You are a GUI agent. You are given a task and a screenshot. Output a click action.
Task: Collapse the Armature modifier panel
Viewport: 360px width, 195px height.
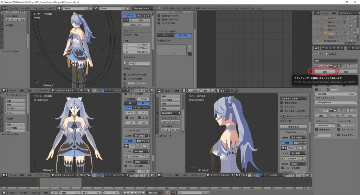coord(316,110)
